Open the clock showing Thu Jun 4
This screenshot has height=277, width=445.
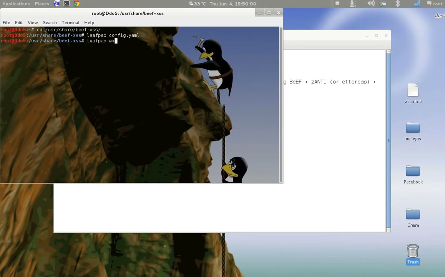pos(233,4)
